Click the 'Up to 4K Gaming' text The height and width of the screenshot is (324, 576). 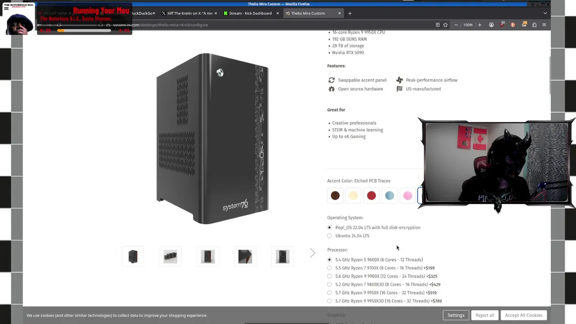point(349,137)
